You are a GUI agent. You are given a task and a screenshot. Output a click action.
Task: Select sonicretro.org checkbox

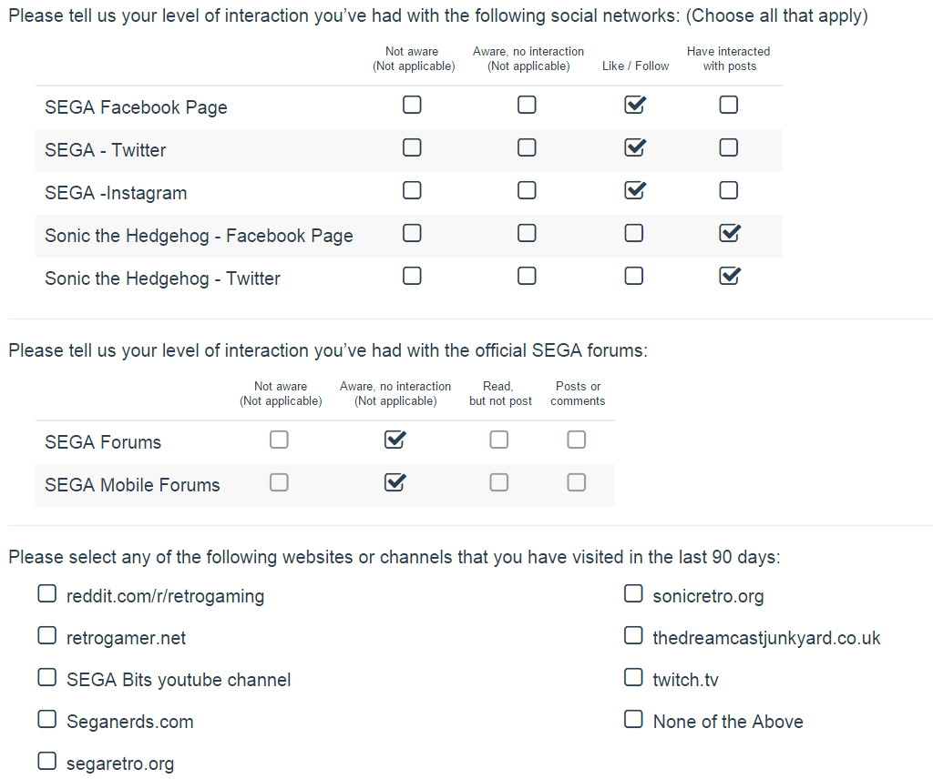click(x=633, y=594)
